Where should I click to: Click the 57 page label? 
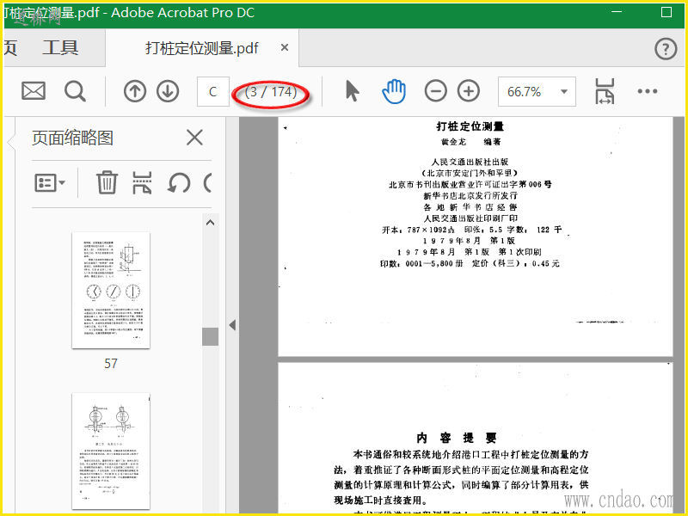[111, 363]
